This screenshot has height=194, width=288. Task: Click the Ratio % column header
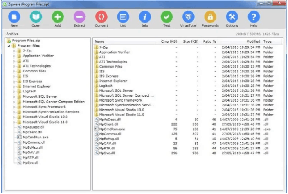point(209,41)
